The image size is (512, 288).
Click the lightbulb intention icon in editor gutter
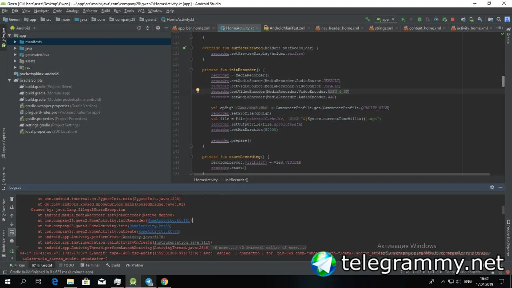click(198, 91)
